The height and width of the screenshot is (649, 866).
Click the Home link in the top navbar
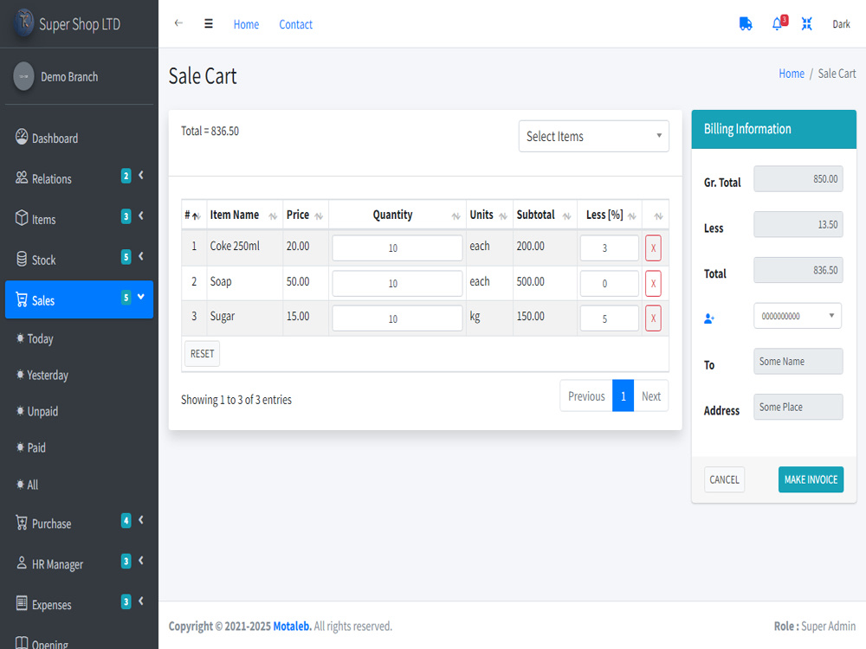[x=246, y=24]
